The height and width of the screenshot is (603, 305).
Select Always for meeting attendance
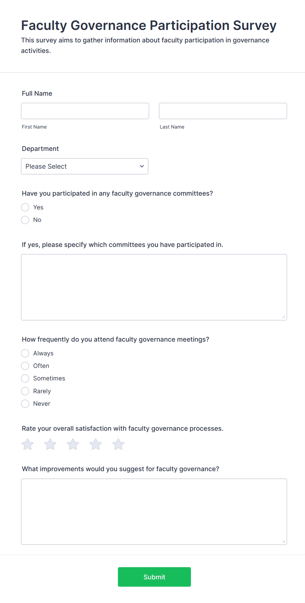pos(25,353)
